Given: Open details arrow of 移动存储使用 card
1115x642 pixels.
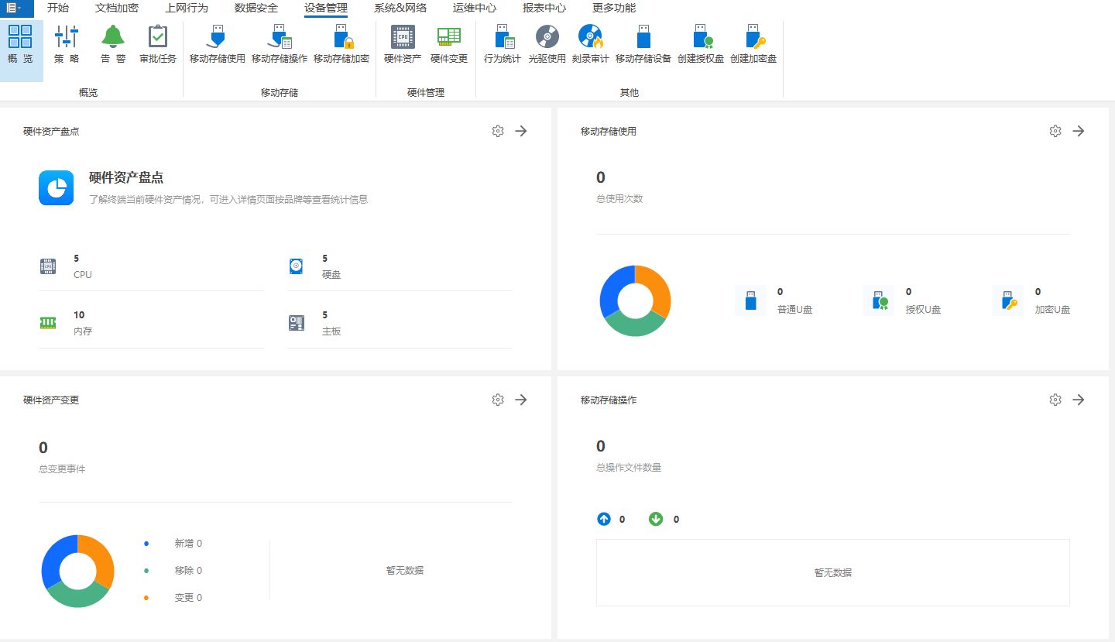Looking at the screenshot, I should (1079, 131).
